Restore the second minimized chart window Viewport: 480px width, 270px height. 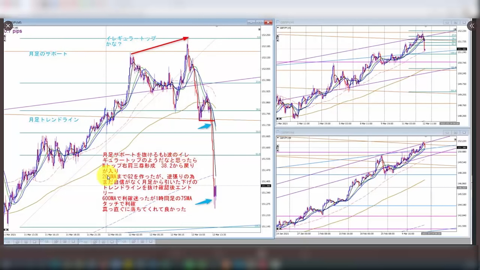point(56,242)
